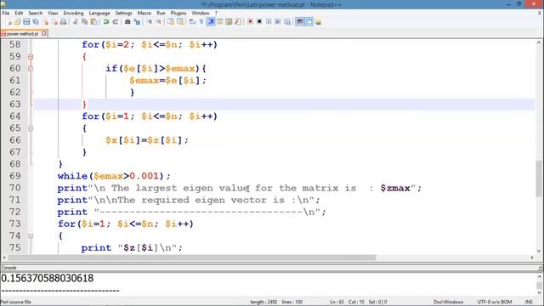This screenshot has height=306, width=544.
Task: Close the power method.pl tab
Action: point(44,34)
